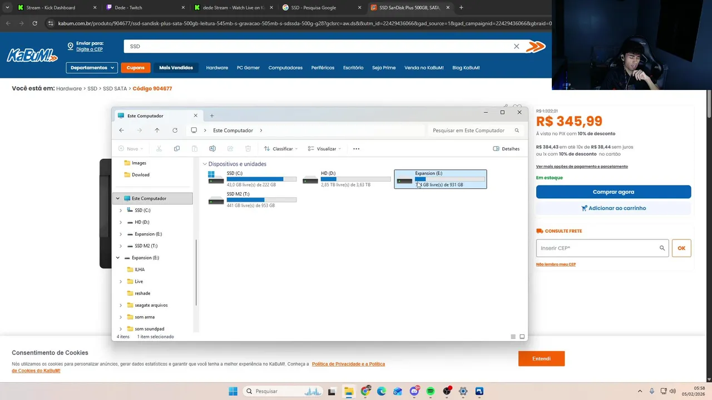Open Settings gear from the taskbar

tap(463, 391)
